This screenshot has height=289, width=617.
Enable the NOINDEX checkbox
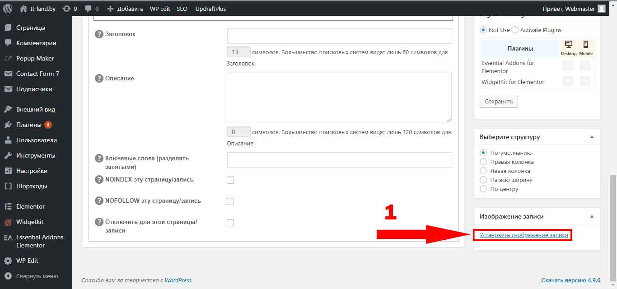tap(230, 180)
